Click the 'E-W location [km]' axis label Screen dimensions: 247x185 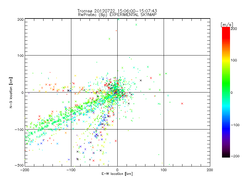(117, 174)
